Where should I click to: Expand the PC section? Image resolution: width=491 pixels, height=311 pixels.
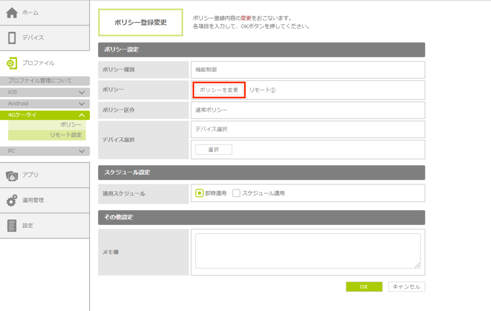click(82, 151)
